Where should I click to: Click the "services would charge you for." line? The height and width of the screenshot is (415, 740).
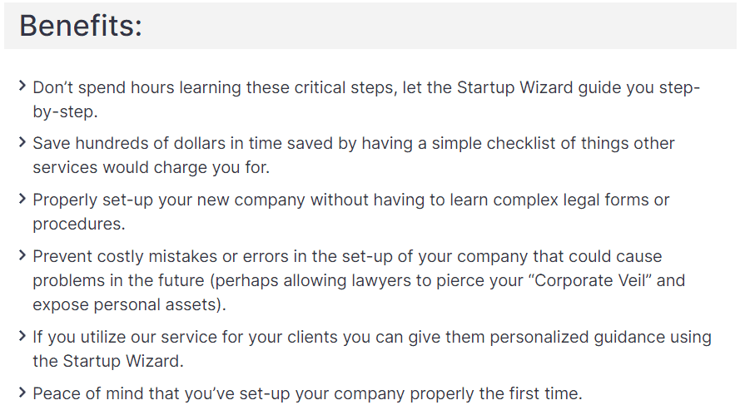[x=151, y=167]
